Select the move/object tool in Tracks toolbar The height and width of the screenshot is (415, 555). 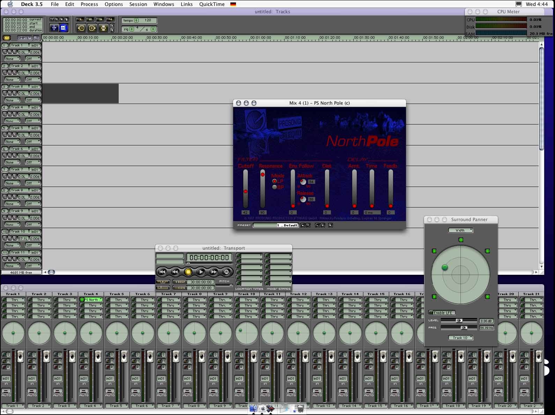coord(54,28)
